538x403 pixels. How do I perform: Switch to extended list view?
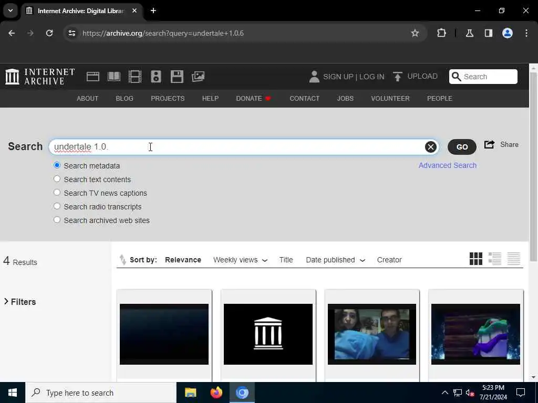point(495,259)
